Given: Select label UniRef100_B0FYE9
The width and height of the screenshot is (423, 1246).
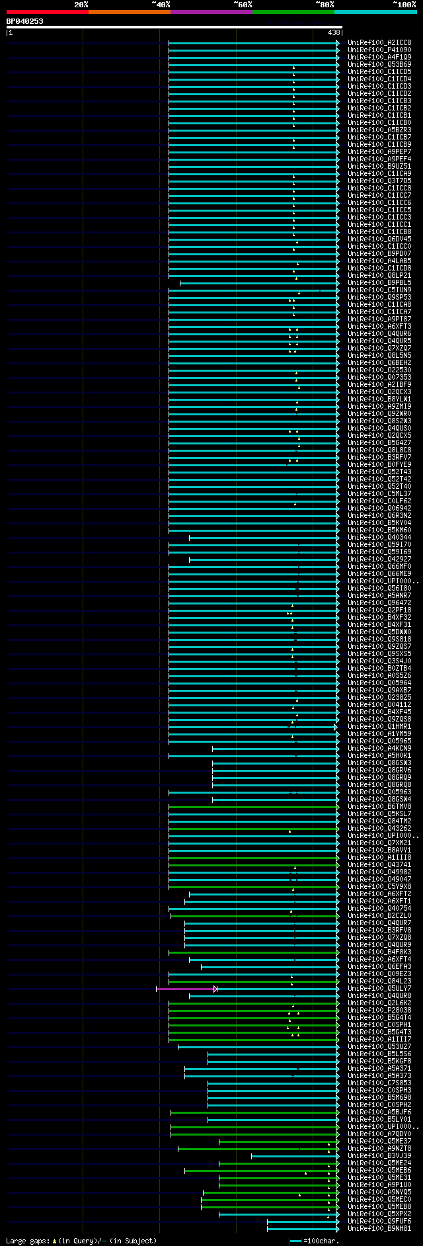Looking at the screenshot, I should [x=379, y=464].
